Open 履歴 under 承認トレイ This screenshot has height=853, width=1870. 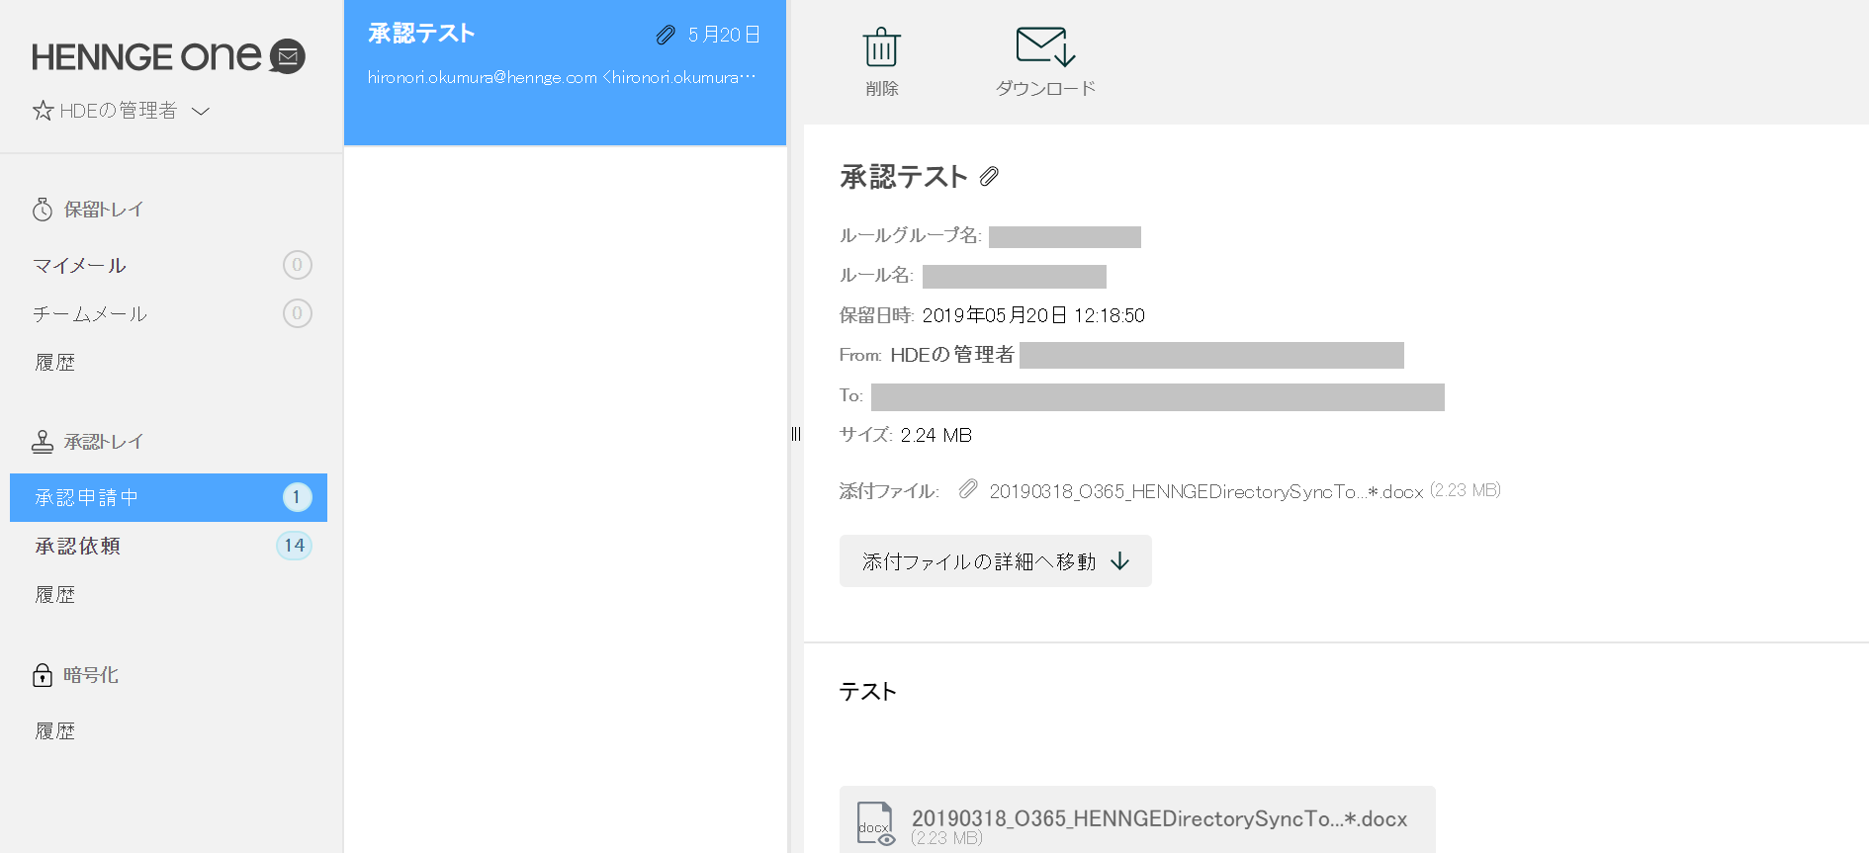[55, 595]
